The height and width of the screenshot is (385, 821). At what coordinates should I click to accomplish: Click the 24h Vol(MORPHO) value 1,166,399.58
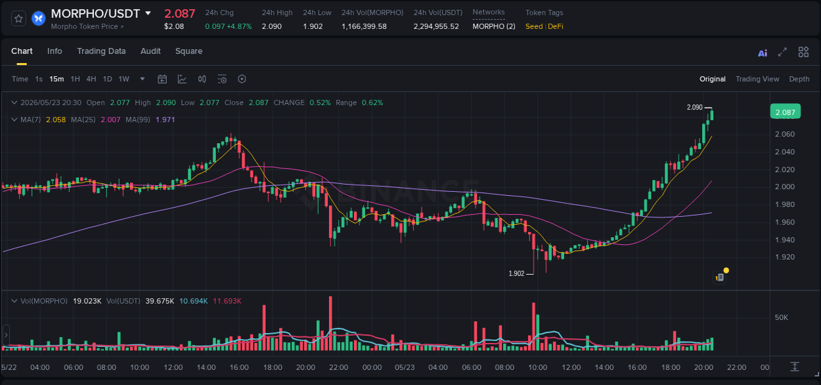pos(364,26)
